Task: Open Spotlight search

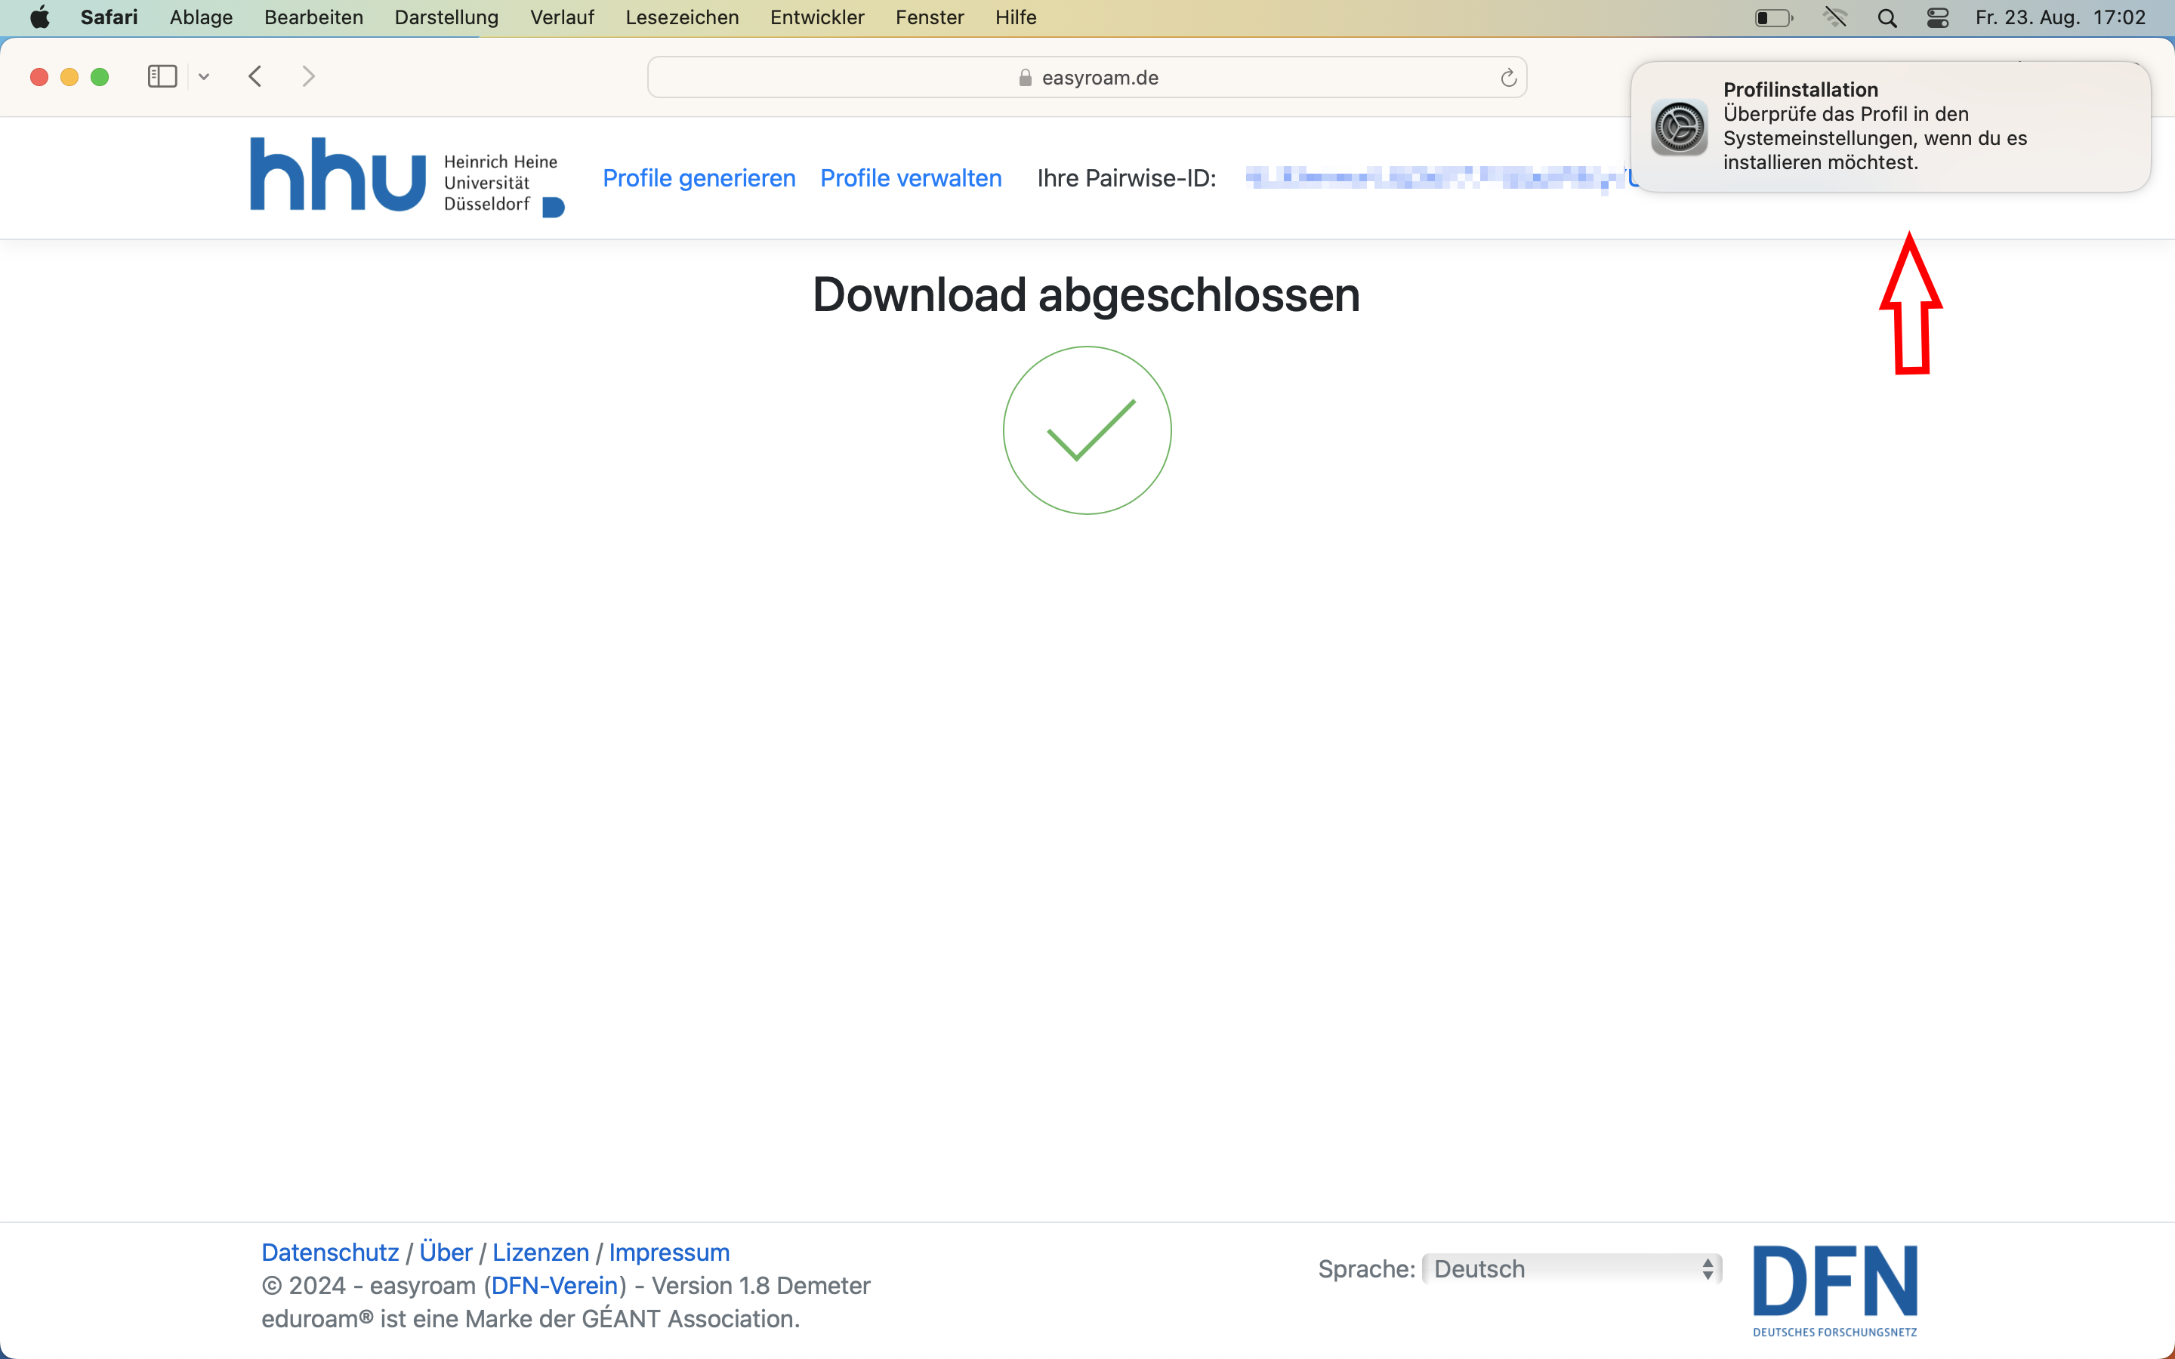Action: click(x=1887, y=18)
